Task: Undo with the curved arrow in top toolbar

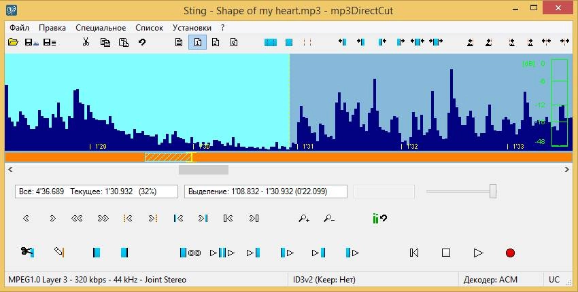Action: click(142, 42)
